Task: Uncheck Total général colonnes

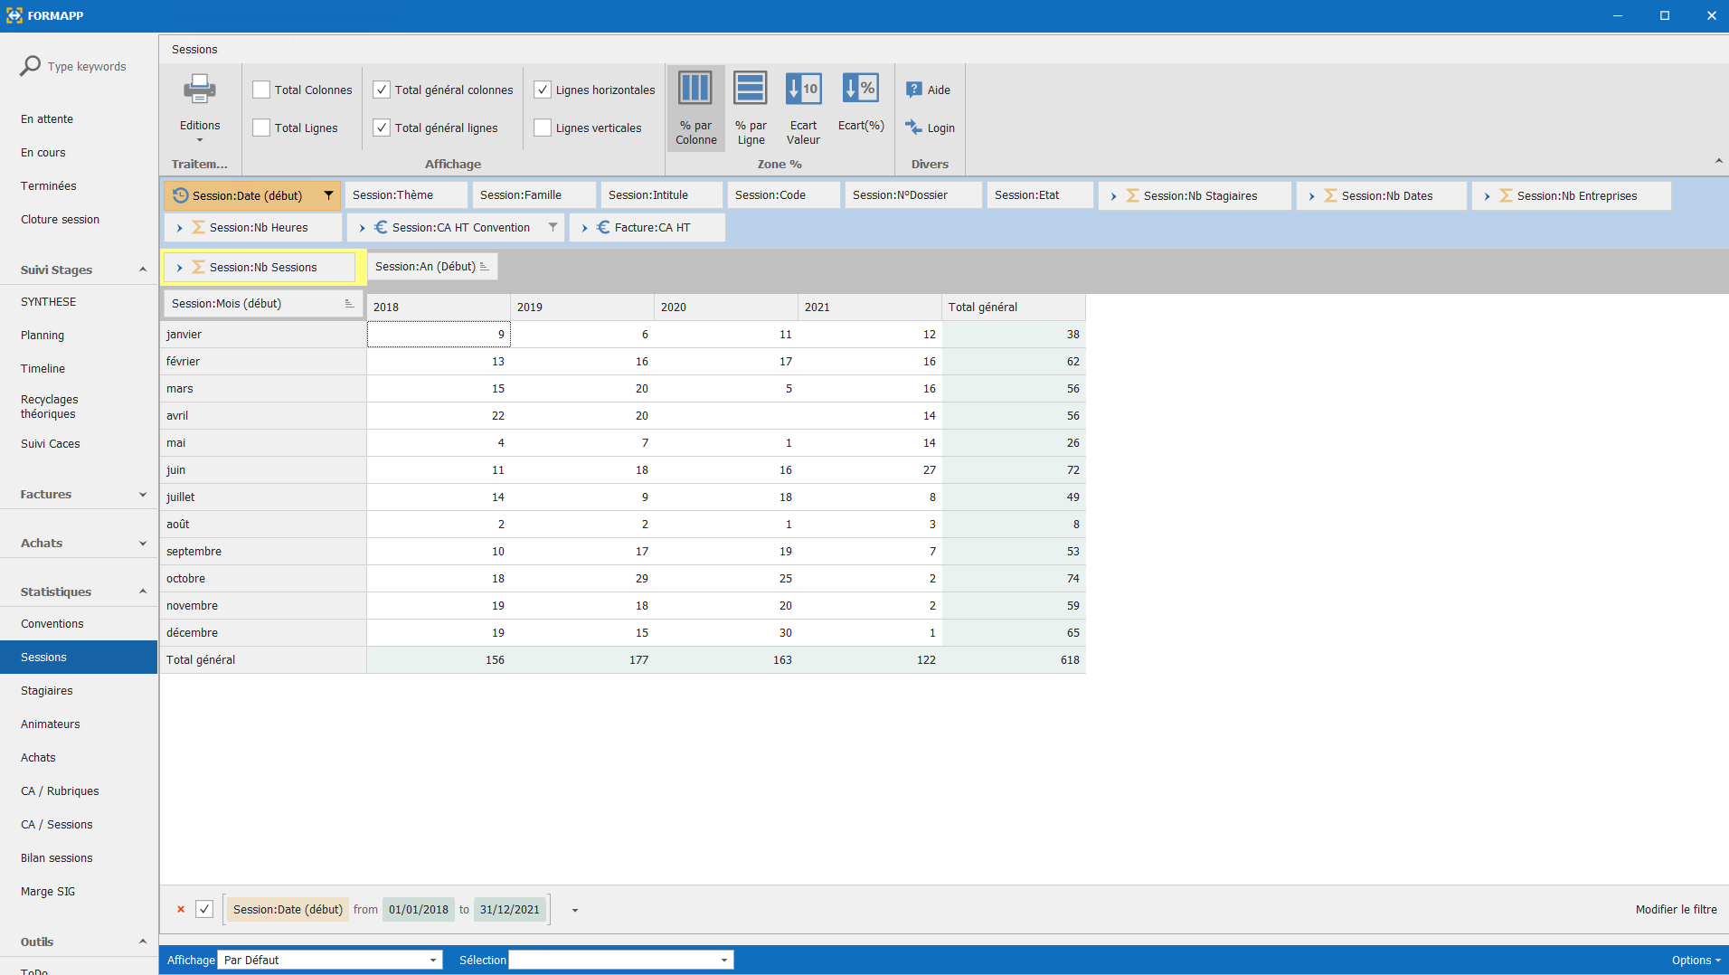Action: pos(382,90)
